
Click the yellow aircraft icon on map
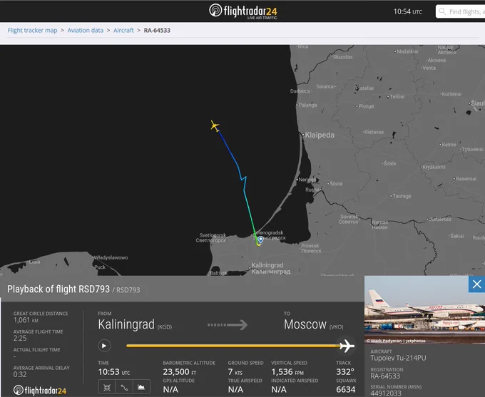tap(215, 126)
